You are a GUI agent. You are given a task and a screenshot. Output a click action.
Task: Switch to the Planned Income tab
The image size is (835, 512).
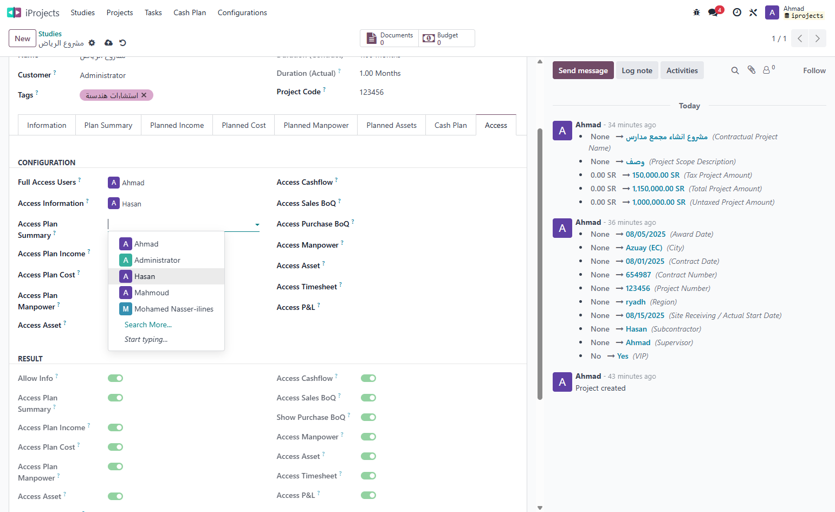point(177,125)
